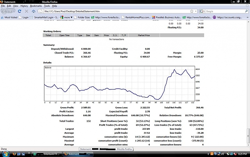This screenshot has height=157, width=250.
Task: Click the Windows Start orb
Action: click(x=6, y=154)
